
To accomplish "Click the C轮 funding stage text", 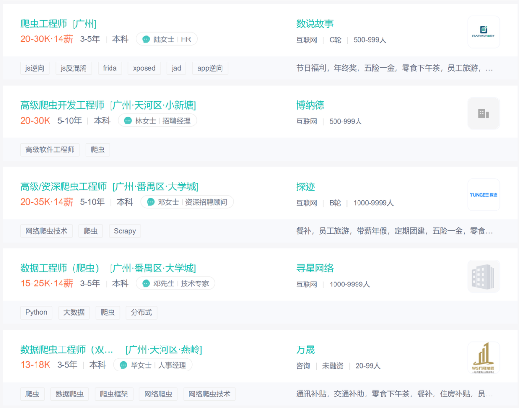I will click(335, 40).
